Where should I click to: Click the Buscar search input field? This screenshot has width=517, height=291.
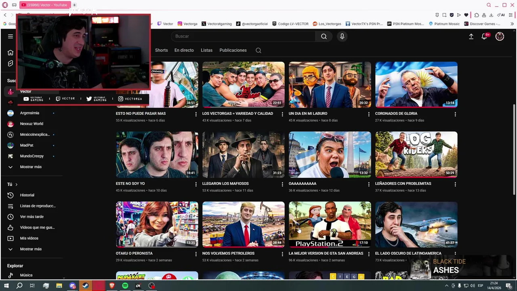coord(244,36)
